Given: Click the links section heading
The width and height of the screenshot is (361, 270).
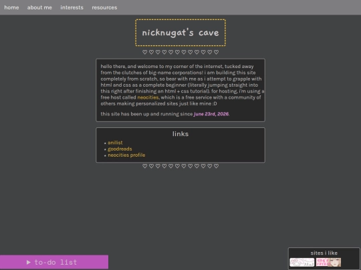Looking at the screenshot, I should (180, 134).
